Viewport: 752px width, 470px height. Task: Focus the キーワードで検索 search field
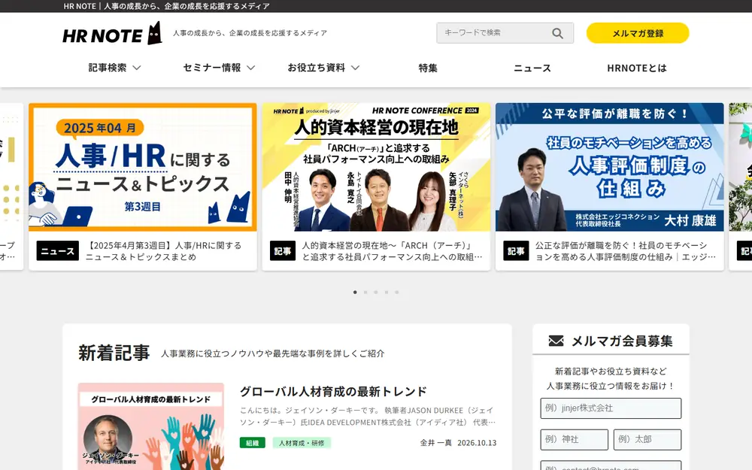pyautogui.click(x=505, y=33)
